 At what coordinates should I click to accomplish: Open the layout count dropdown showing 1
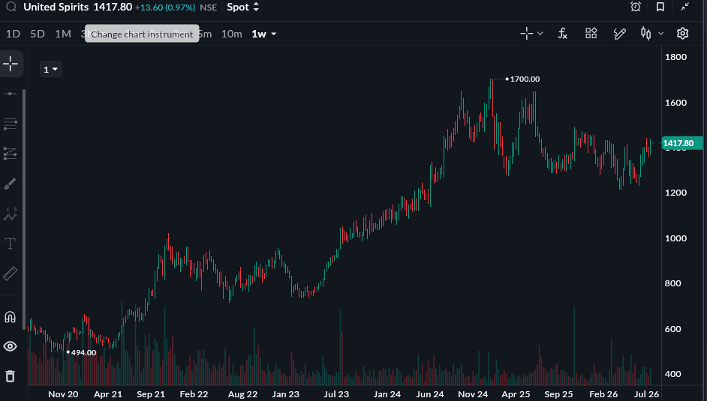pyautogui.click(x=50, y=69)
